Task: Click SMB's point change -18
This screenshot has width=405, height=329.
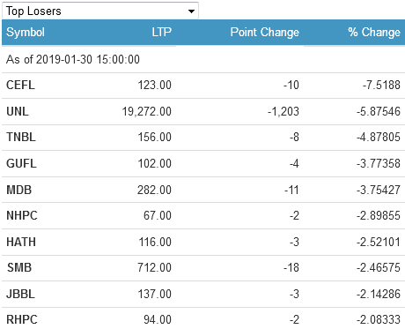Action: coord(291,268)
